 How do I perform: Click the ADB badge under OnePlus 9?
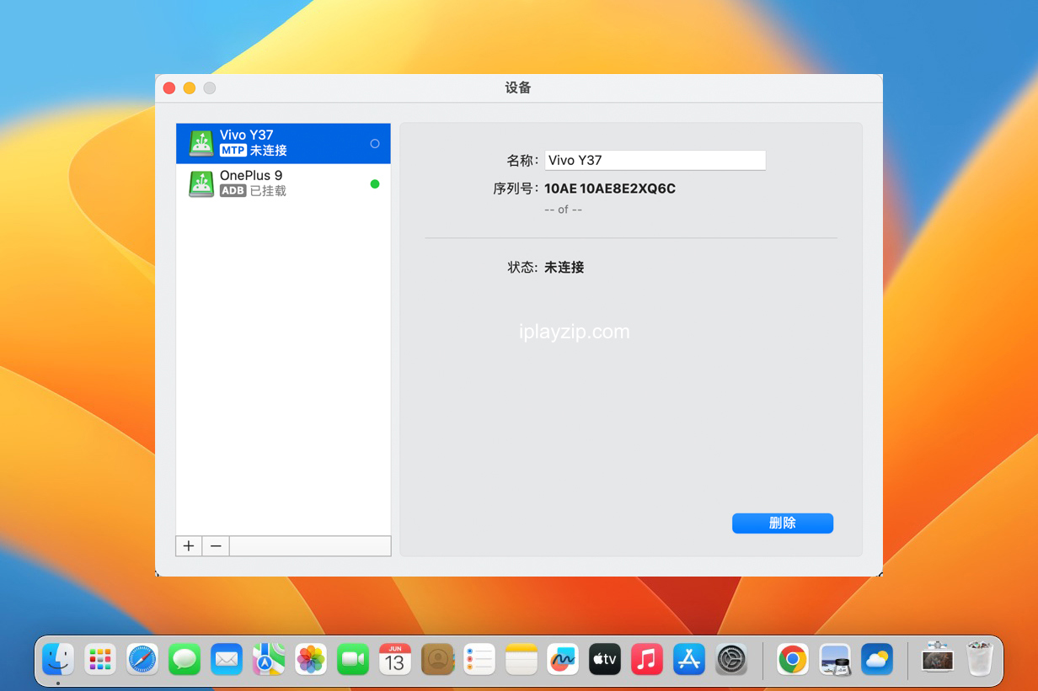click(233, 191)
